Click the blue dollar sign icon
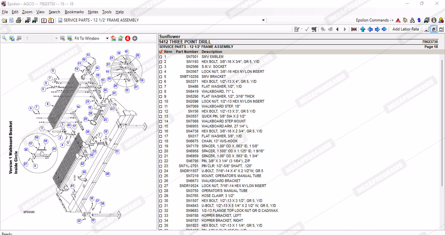 tap(419, 20)
